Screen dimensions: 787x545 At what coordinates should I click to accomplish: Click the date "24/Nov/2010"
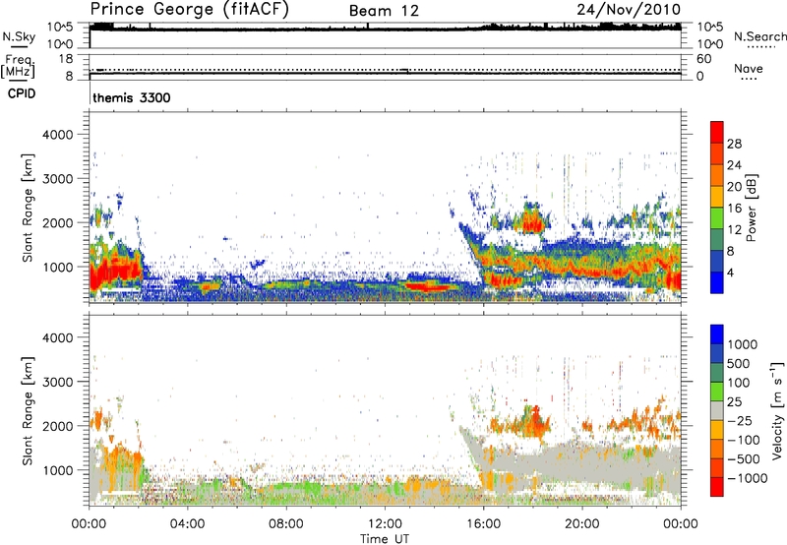click(629, 10)
